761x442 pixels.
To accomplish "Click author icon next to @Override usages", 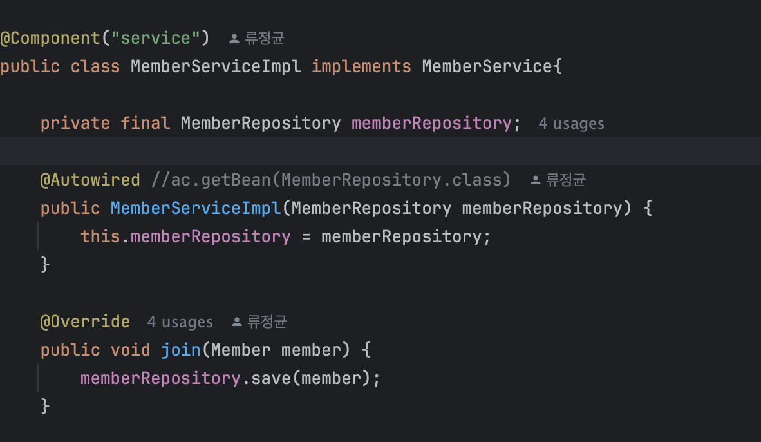I will coord(237,322).
